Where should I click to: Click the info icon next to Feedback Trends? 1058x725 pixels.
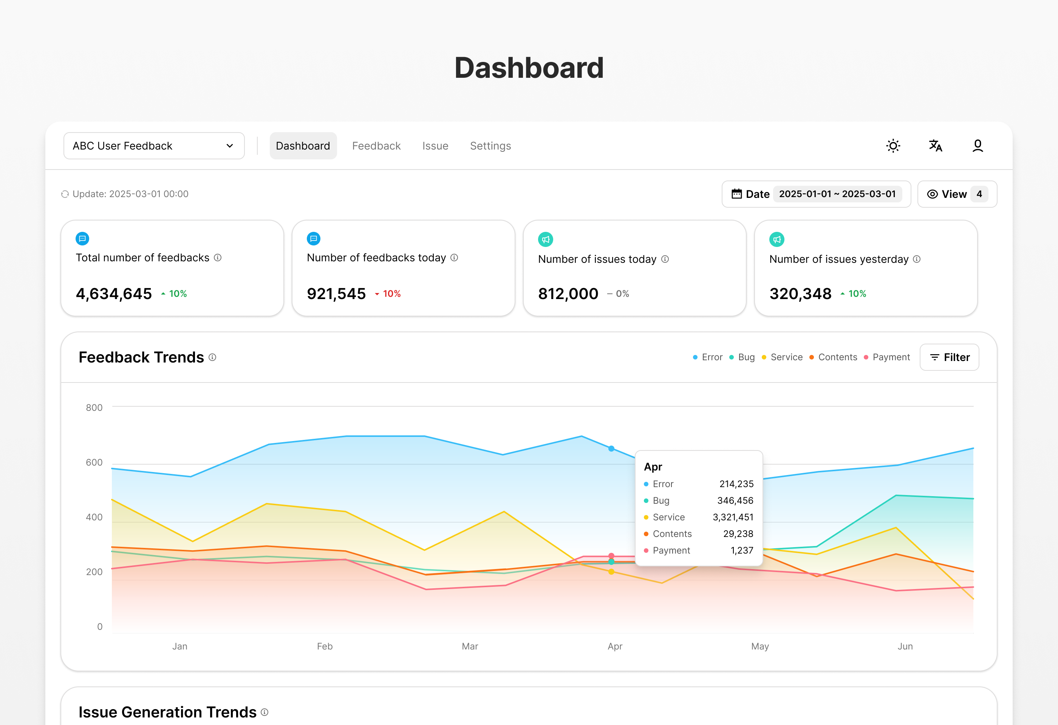[x=213, y=358]
